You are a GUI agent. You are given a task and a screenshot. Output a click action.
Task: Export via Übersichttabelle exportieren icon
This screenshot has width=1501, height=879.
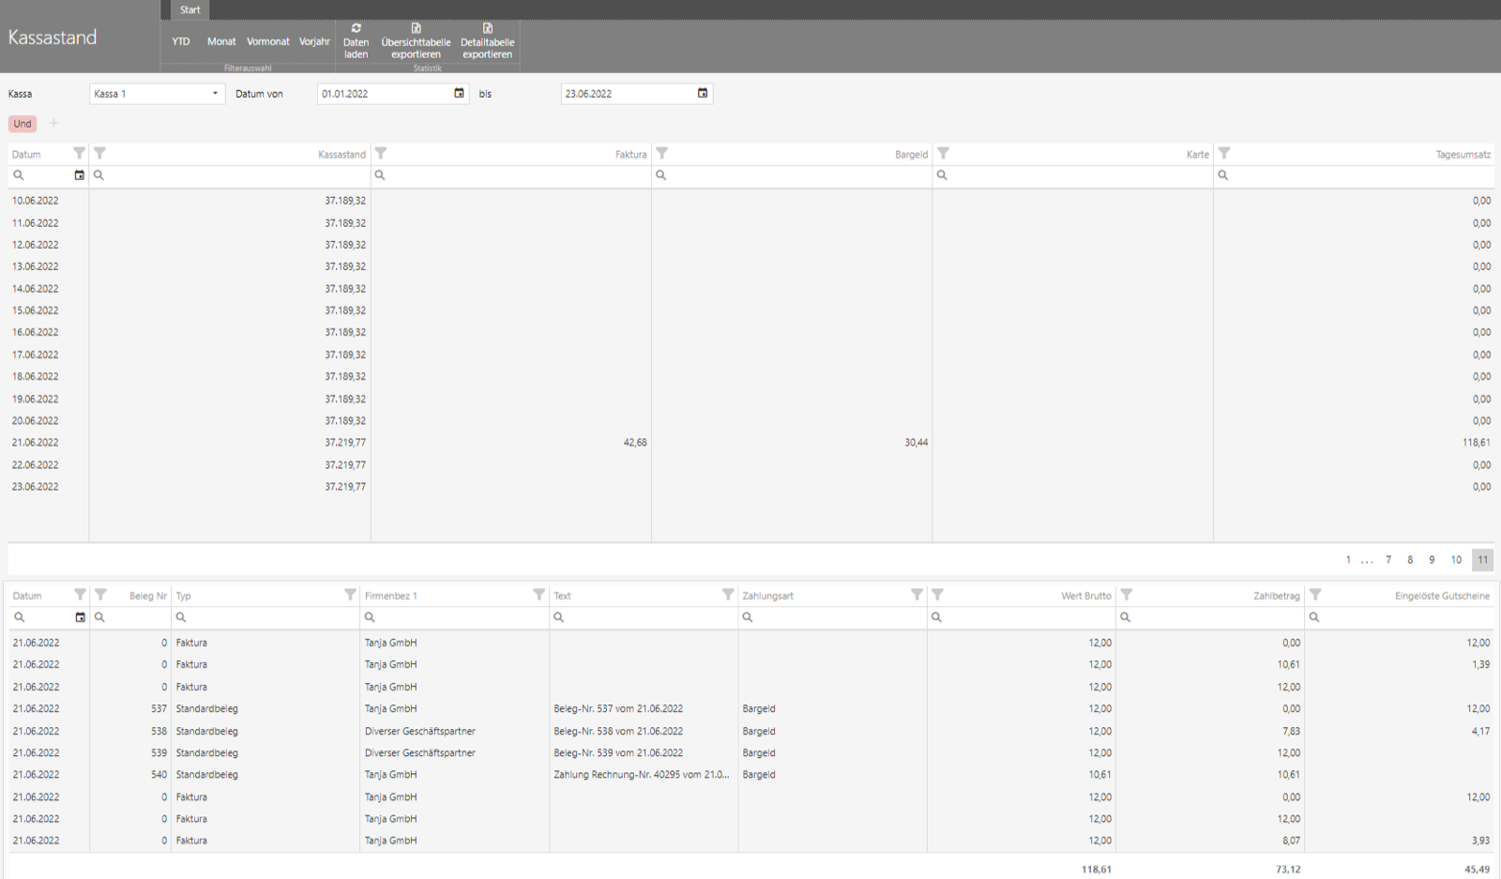click(x=416, y=28)
